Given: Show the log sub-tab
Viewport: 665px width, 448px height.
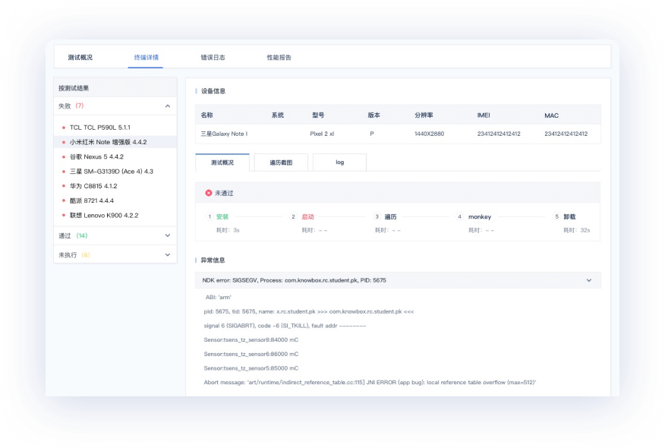Looking at the screenshot, I should (x=339, y=162).
